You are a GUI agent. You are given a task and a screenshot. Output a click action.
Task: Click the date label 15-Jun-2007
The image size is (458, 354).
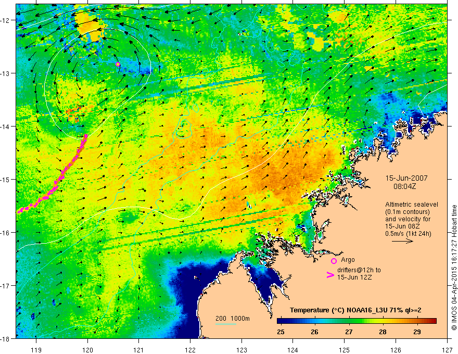406,178
